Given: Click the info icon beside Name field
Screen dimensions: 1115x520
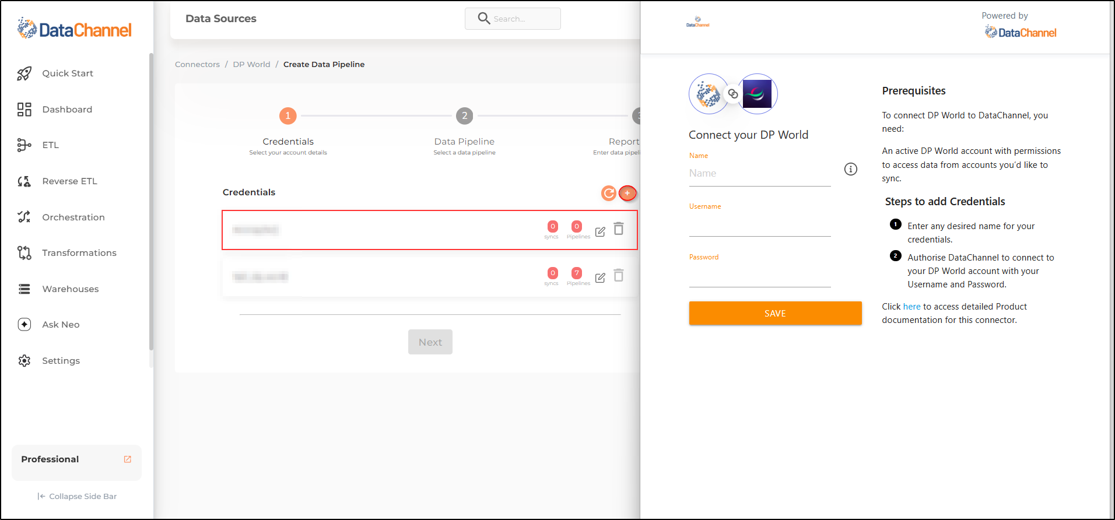Looking at the screenshot, I should pos(851,169).
